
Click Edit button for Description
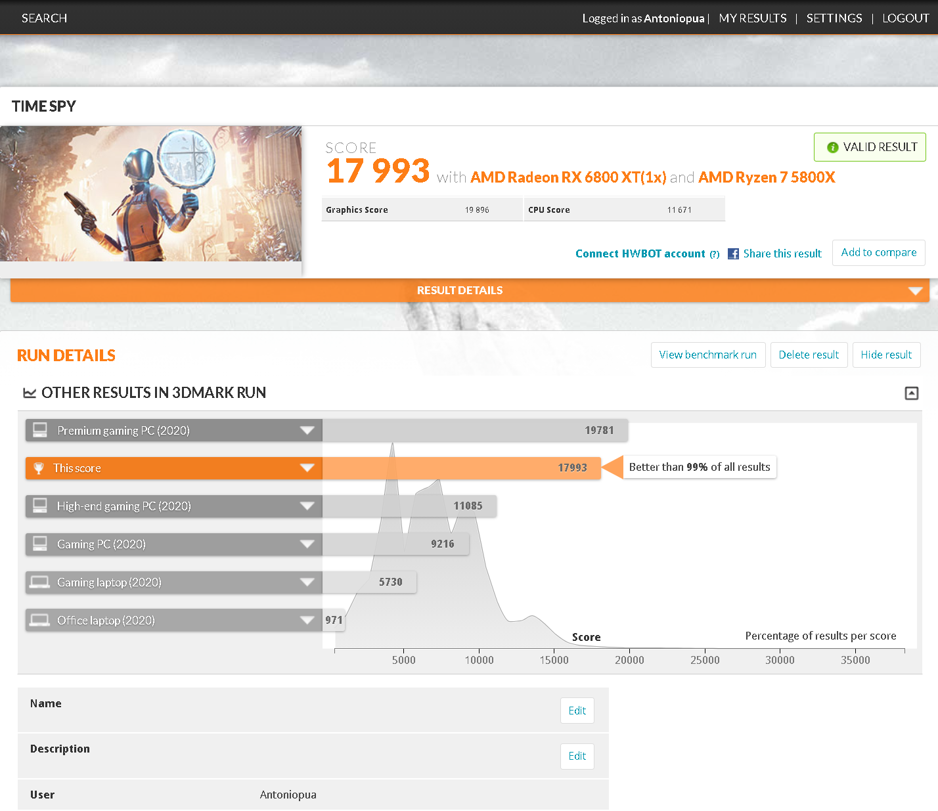[577, 756]
